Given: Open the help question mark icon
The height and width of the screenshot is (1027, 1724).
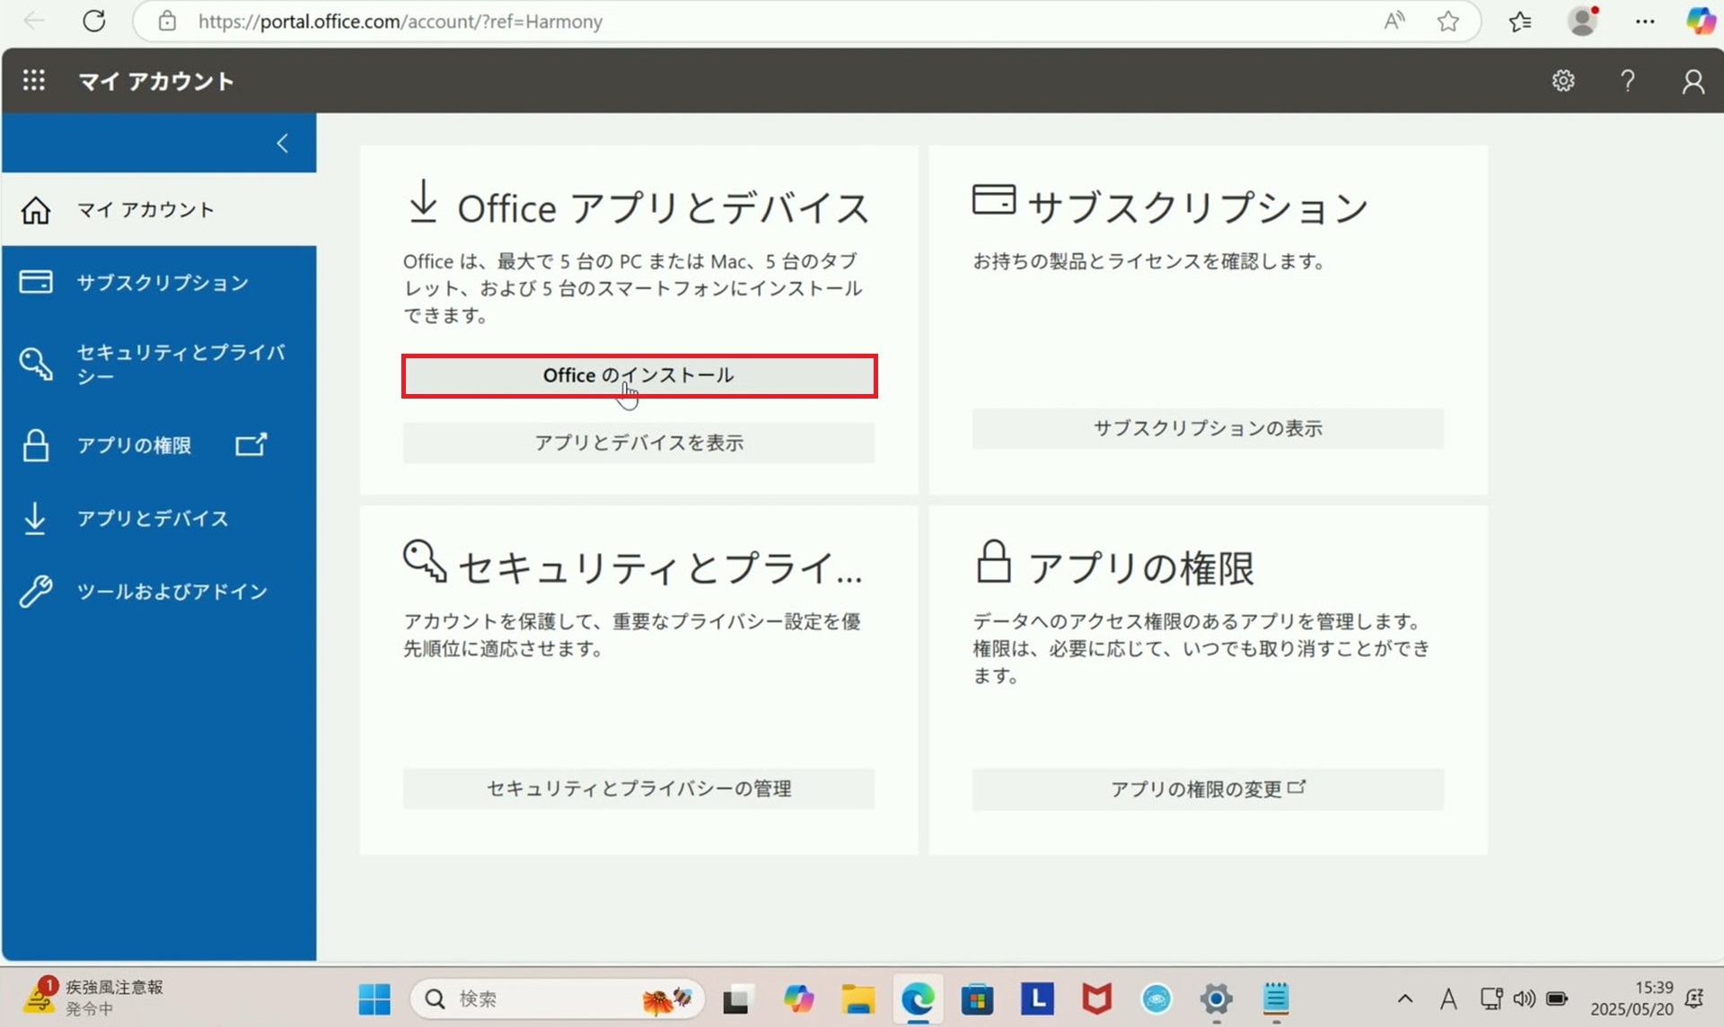Looking at the screenshot, I should [1627, 81].
